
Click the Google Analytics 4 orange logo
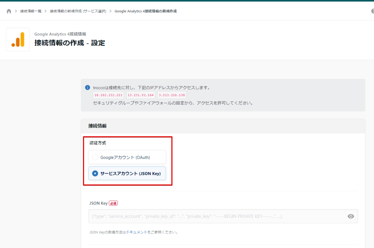click(x=18, y=39)
